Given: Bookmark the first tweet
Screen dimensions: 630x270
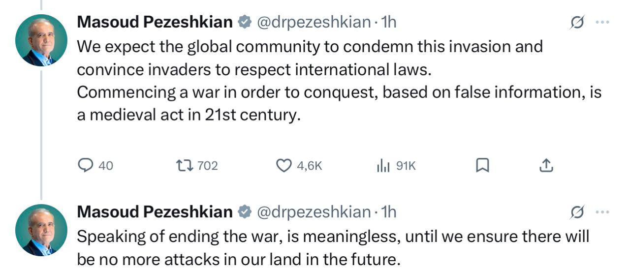Looking at the screenshot, I should point(482,166).
